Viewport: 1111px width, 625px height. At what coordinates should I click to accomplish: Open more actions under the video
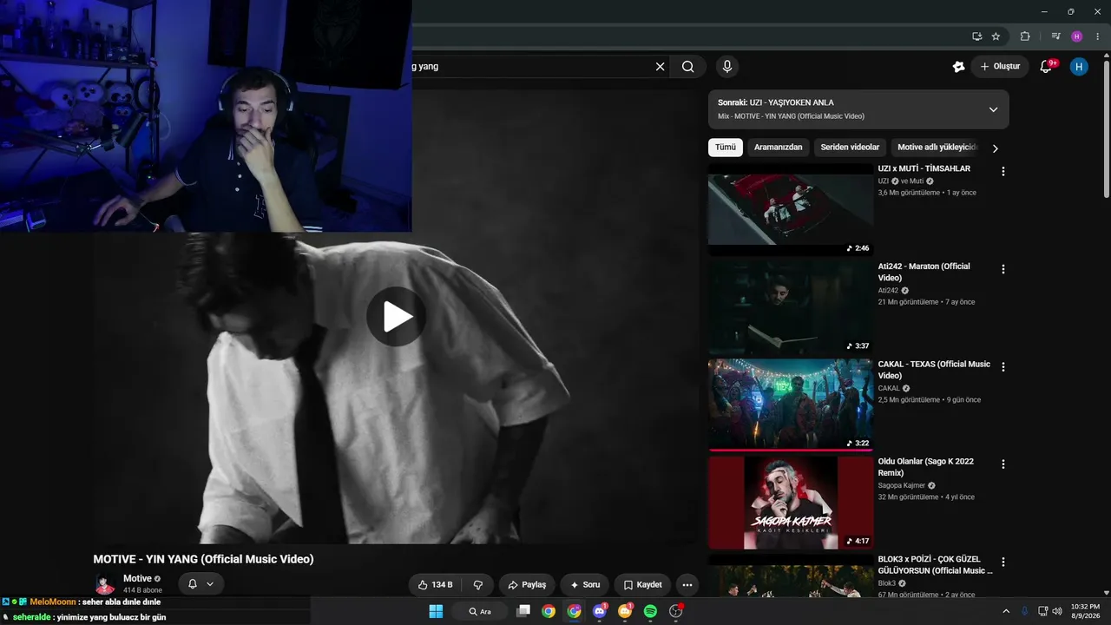tap(687, 585)
